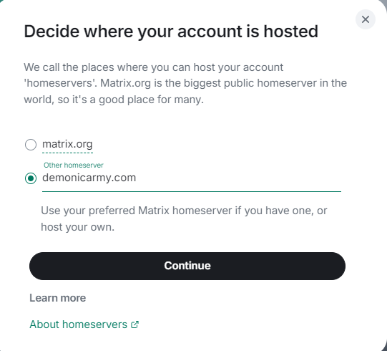This screenshot has width=387, height=351.
Task: Click the Use your preferred Matrix homeserver hint
Action: [184, 218]
